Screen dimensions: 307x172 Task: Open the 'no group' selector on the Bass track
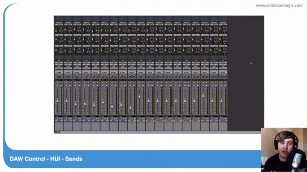click(x=141, y=72)
